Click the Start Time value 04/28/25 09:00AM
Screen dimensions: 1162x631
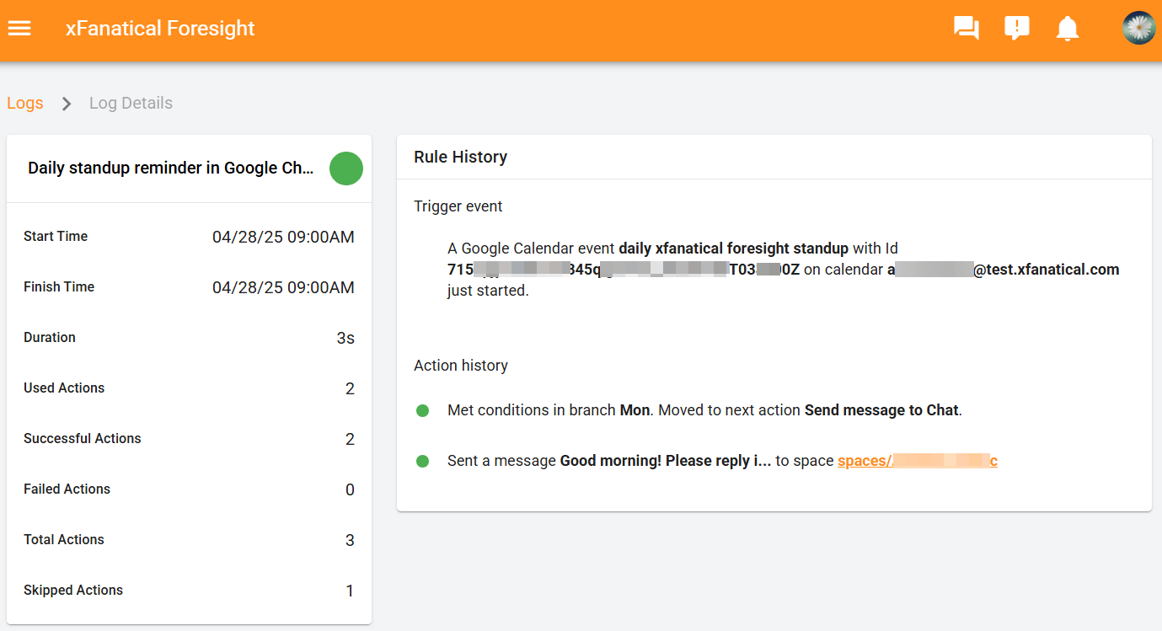point(283,237)
